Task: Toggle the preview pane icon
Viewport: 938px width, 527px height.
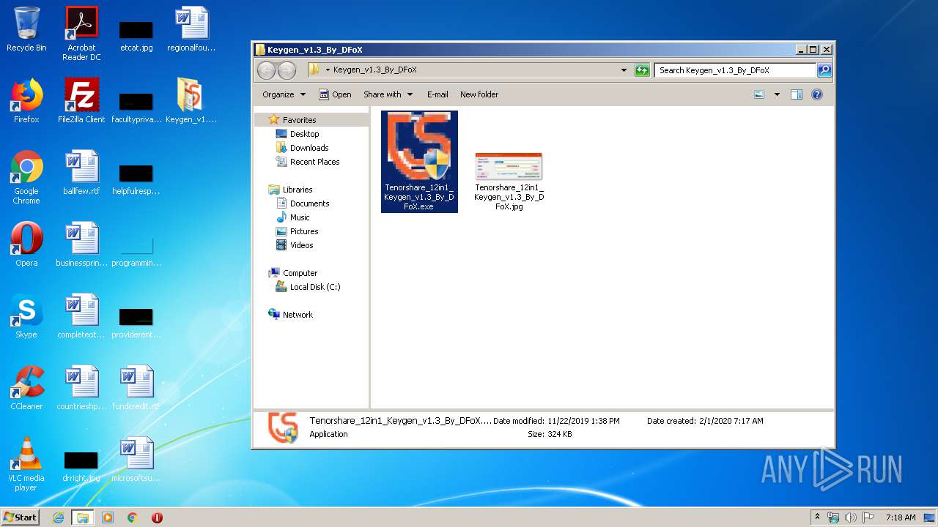Action: (797, 94)
